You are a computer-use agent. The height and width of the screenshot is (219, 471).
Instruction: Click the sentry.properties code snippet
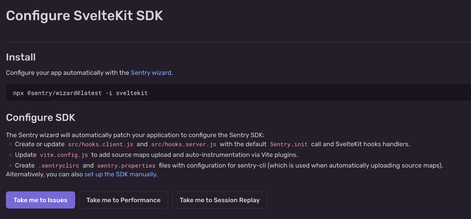(126, 166)
